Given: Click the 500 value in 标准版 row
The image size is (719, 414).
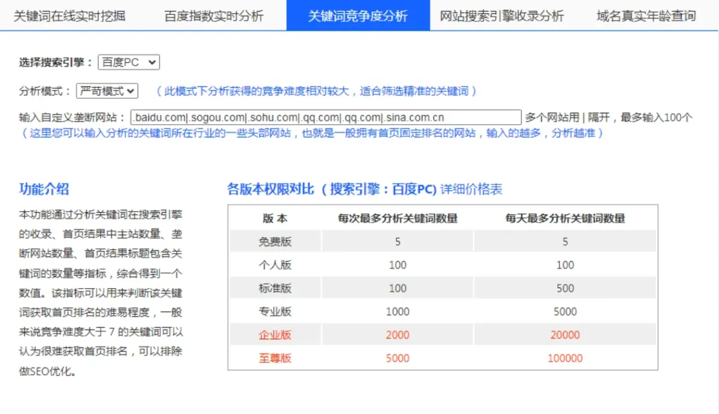Looking at the screenshot, I should [565, 288].
